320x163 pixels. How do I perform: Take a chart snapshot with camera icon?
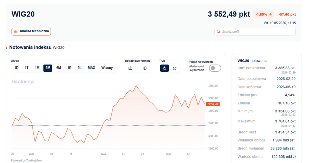coord(130,68)
